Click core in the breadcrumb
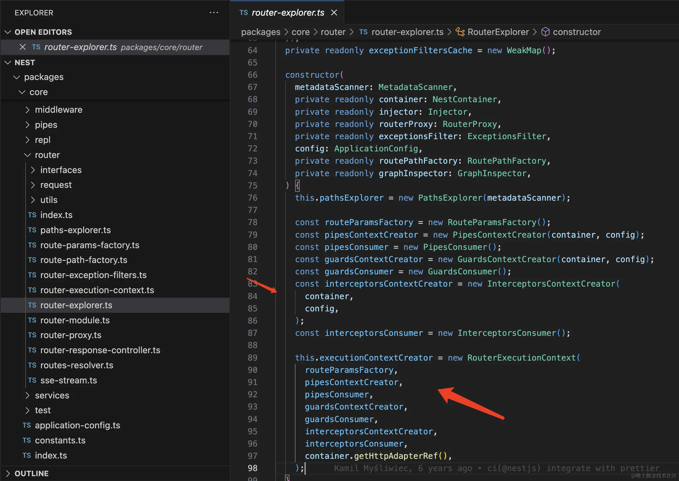Viewport: 679px width, 481px height. click(x=301, y=32)
